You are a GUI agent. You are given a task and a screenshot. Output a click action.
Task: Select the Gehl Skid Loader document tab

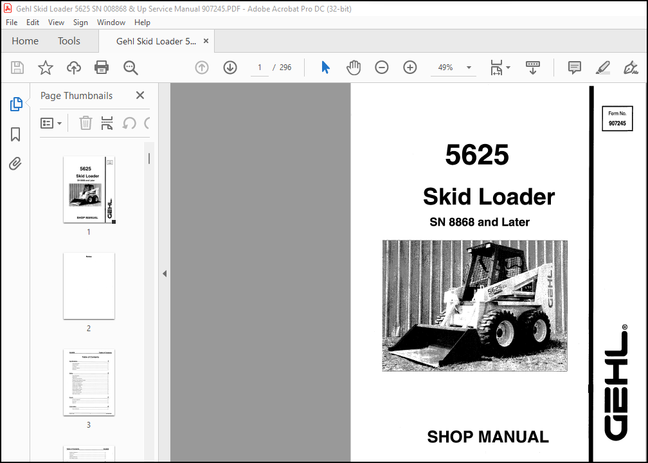coord(156,41)
